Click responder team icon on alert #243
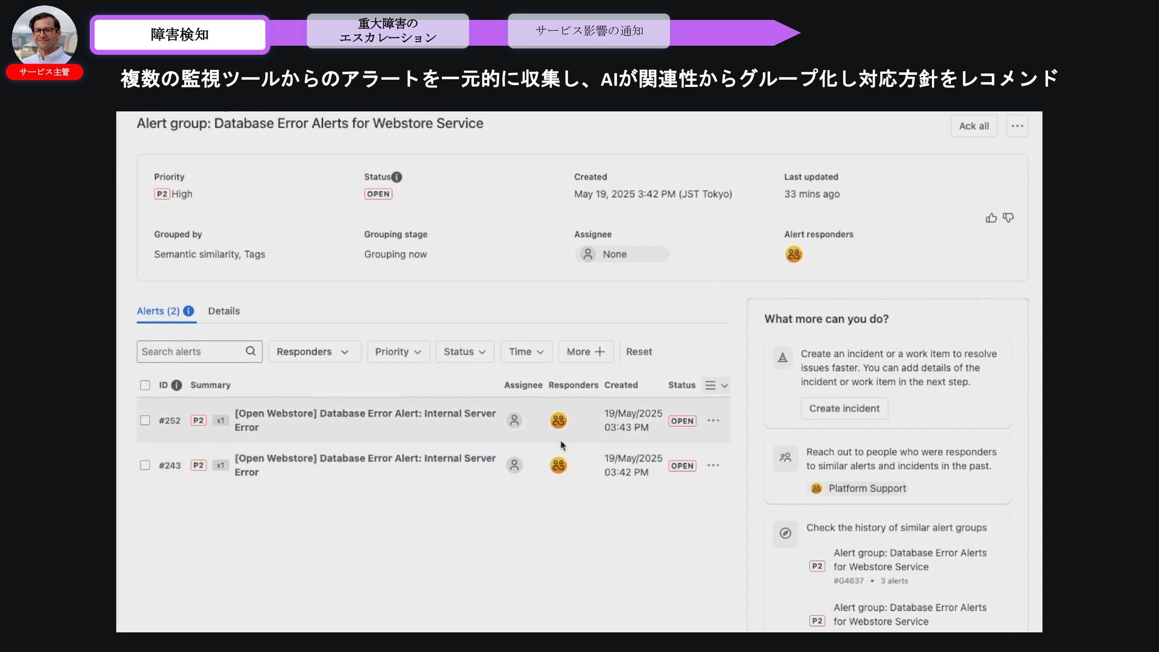The width and height of the screenshot is (1159, 652). point(558,465)
